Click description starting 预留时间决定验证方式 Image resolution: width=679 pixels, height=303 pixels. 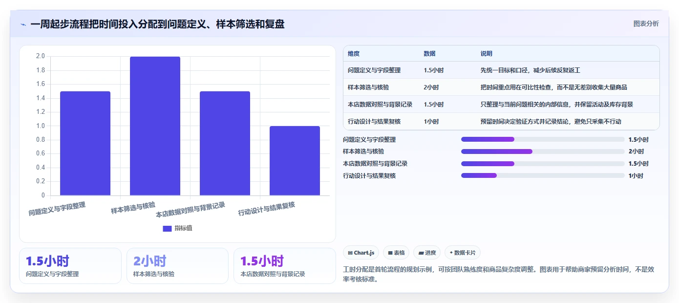click(551, 122)
